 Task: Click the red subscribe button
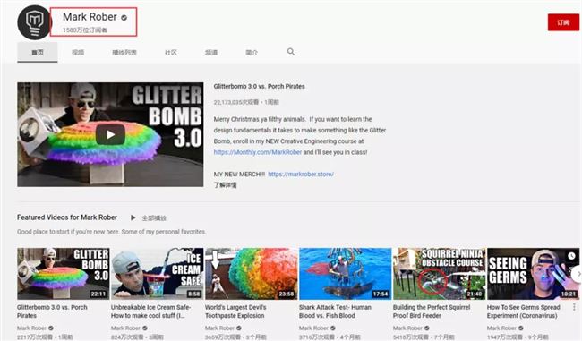point(563,22)
